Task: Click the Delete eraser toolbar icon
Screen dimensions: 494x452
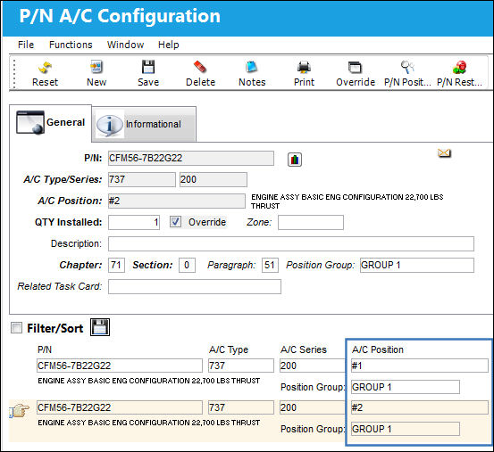Action: 200,67
